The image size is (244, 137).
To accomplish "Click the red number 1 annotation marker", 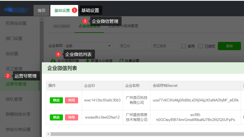I will point(74,10).
